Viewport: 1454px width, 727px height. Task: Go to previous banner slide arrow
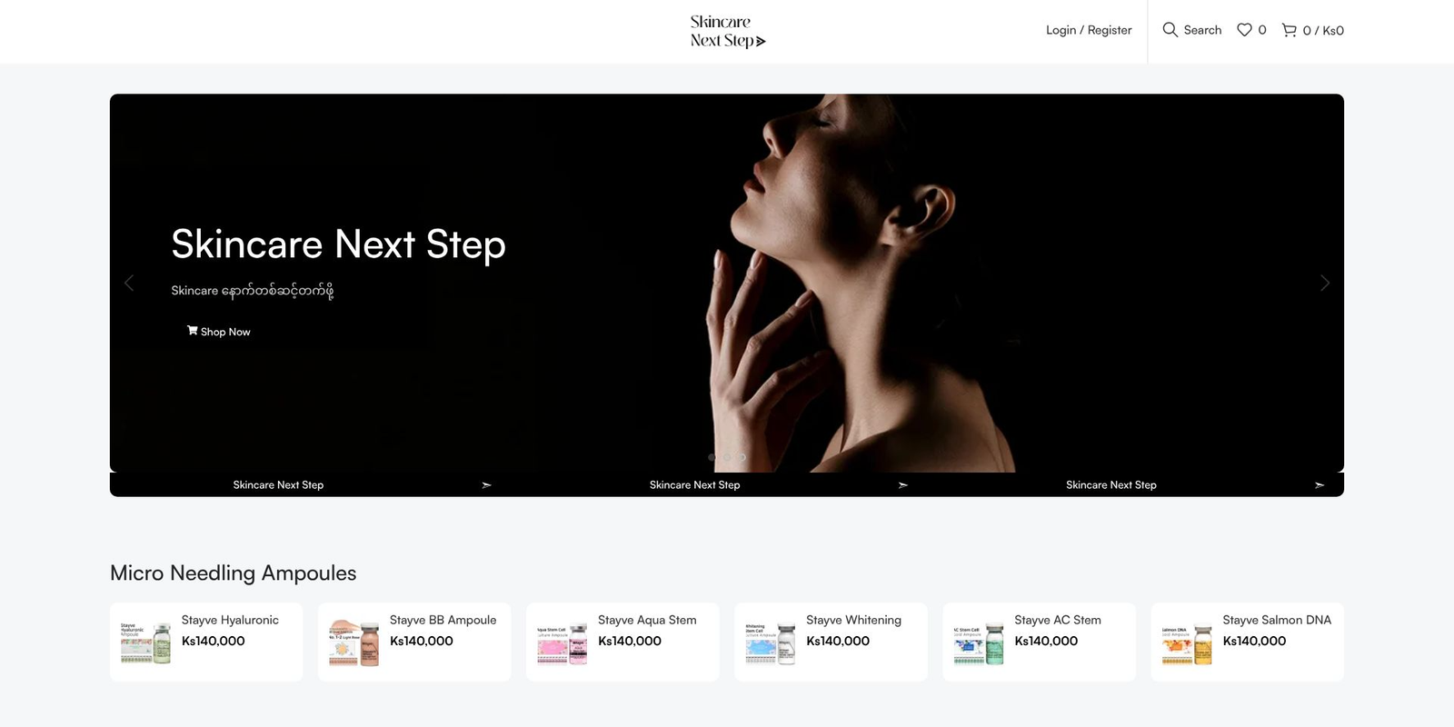tap(129, 283)
